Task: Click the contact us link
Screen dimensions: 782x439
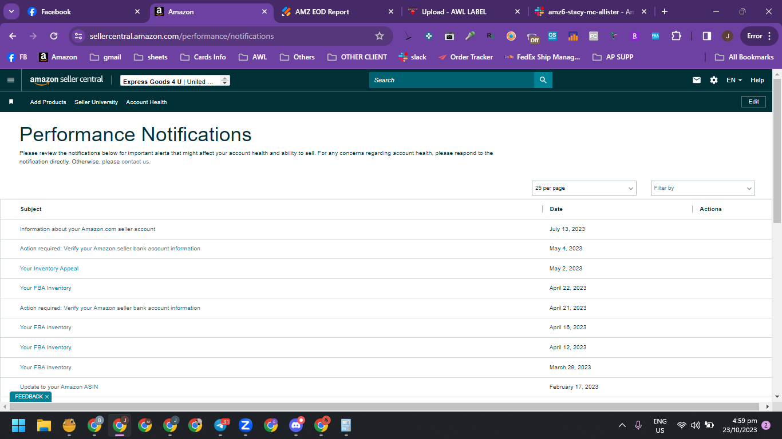Action: click(135, 162)
